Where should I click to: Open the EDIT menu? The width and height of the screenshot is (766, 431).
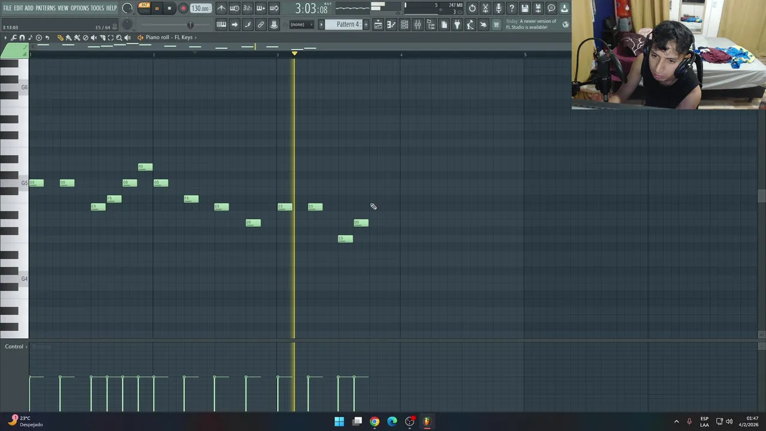click(19, 8)
